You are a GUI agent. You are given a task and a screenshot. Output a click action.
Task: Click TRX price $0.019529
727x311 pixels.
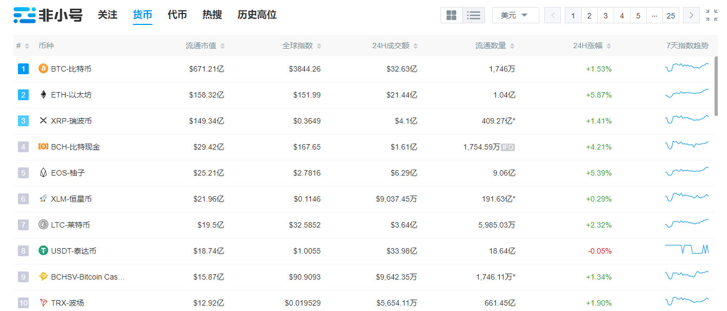(302, 303)
